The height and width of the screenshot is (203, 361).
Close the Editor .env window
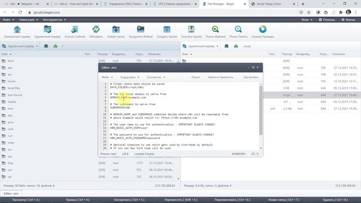tap(258, 68)
